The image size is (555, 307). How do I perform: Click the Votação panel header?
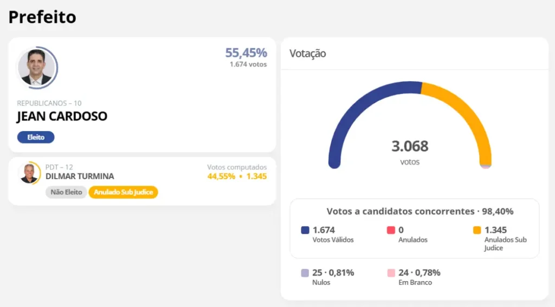[308, 54]
